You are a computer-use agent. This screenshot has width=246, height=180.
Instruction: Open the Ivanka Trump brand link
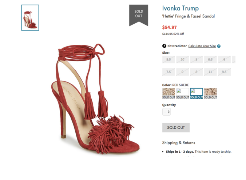(180, 8)
